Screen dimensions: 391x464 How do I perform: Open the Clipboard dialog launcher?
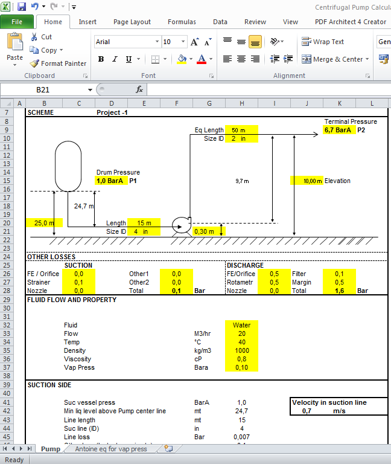(x=86, y=76)
